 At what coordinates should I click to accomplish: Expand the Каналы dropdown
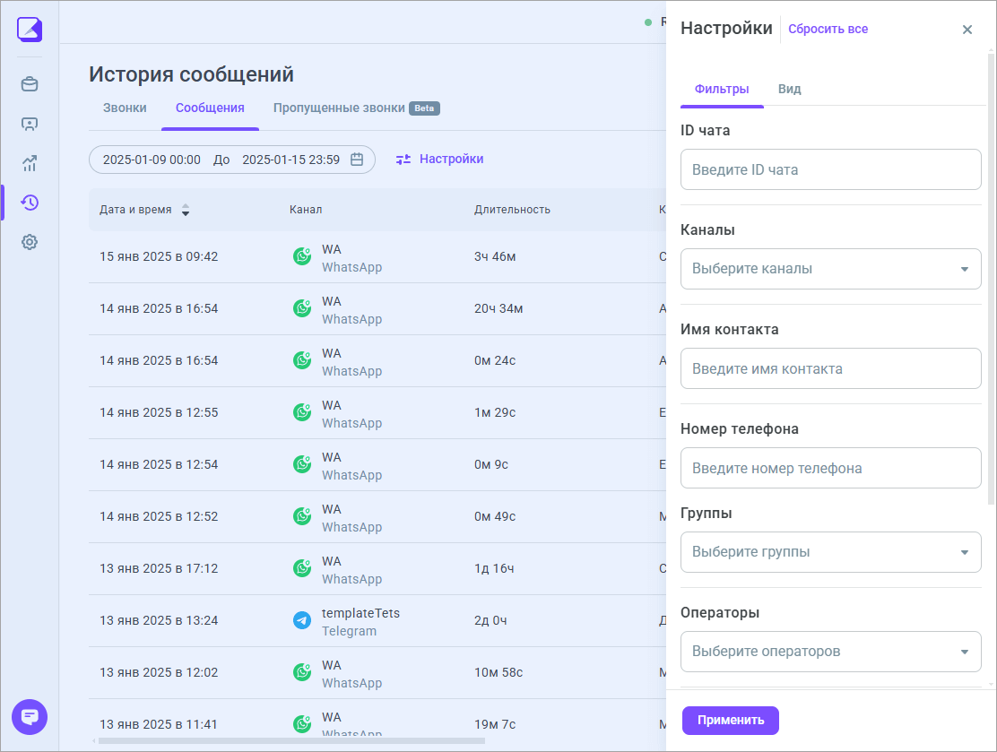[830, 269]
